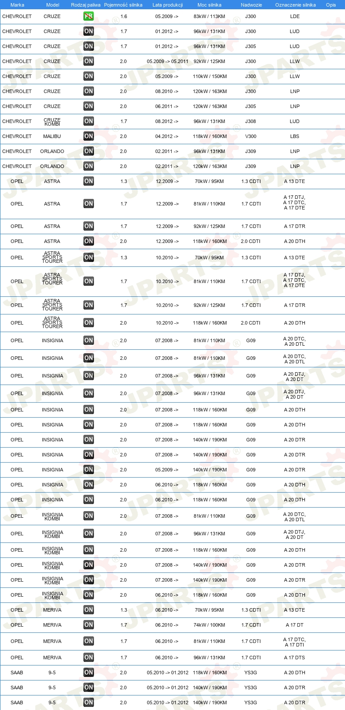Click ON diesel icon in Malibu row

tap(89, 136)
